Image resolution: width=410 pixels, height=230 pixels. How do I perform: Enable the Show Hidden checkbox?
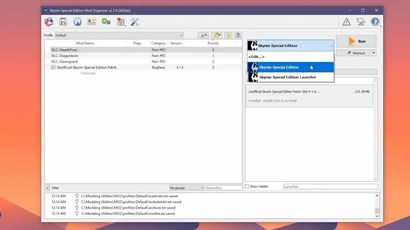(x=247, y=186)
